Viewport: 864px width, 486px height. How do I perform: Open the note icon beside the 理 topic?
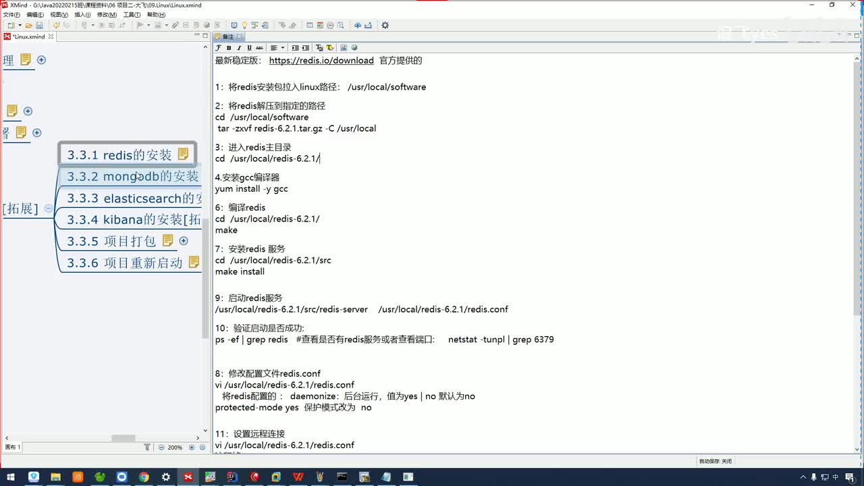coord(26,59)
